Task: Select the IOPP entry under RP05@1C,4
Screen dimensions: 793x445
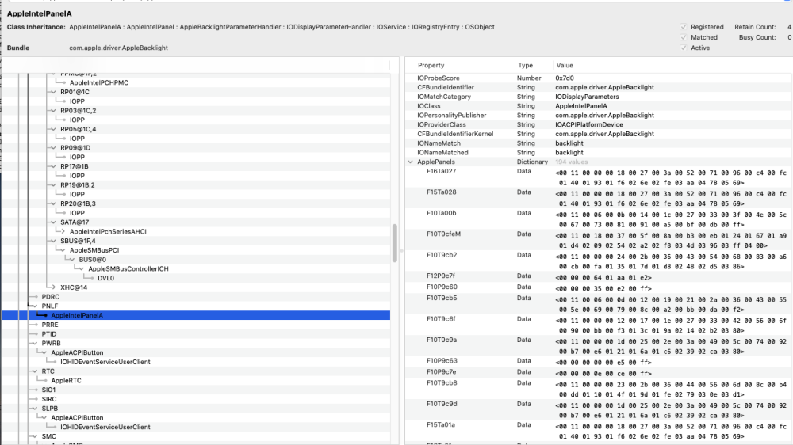Action: (77, 139)
